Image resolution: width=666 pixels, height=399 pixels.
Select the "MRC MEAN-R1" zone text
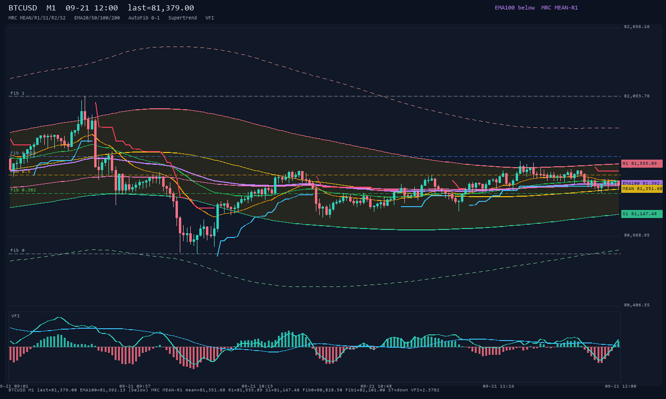559,8
